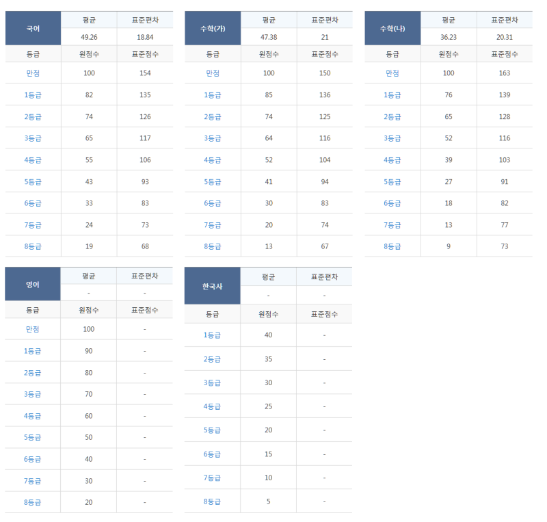The image size is (547, 522).
Task: Click the 국어 subject header cell
Action: pyautogui.click(x=33, y=28)
